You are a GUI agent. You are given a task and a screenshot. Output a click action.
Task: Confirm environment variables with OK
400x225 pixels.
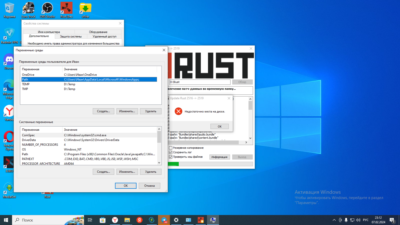click(126, 186)
